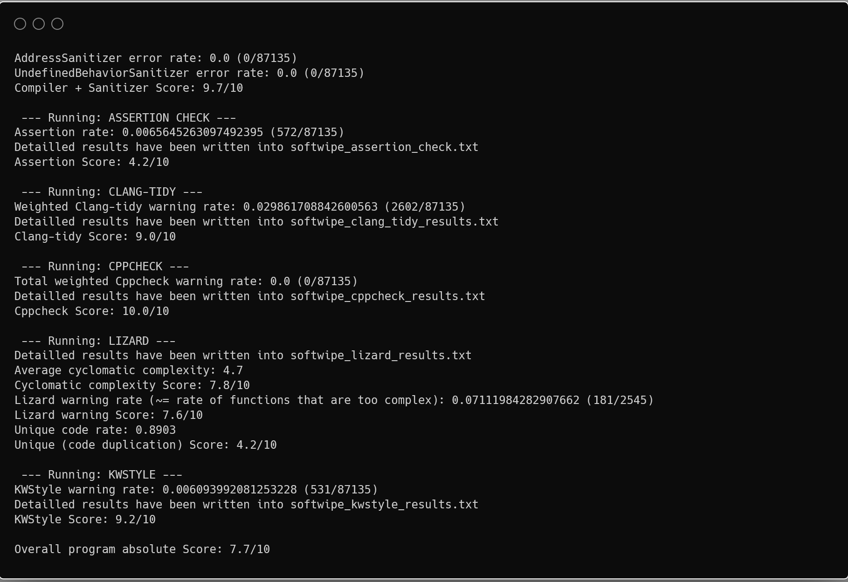Viewport: 848px width, 582px height.
Task: Click the middle window control circle
Action: [39, 23]
